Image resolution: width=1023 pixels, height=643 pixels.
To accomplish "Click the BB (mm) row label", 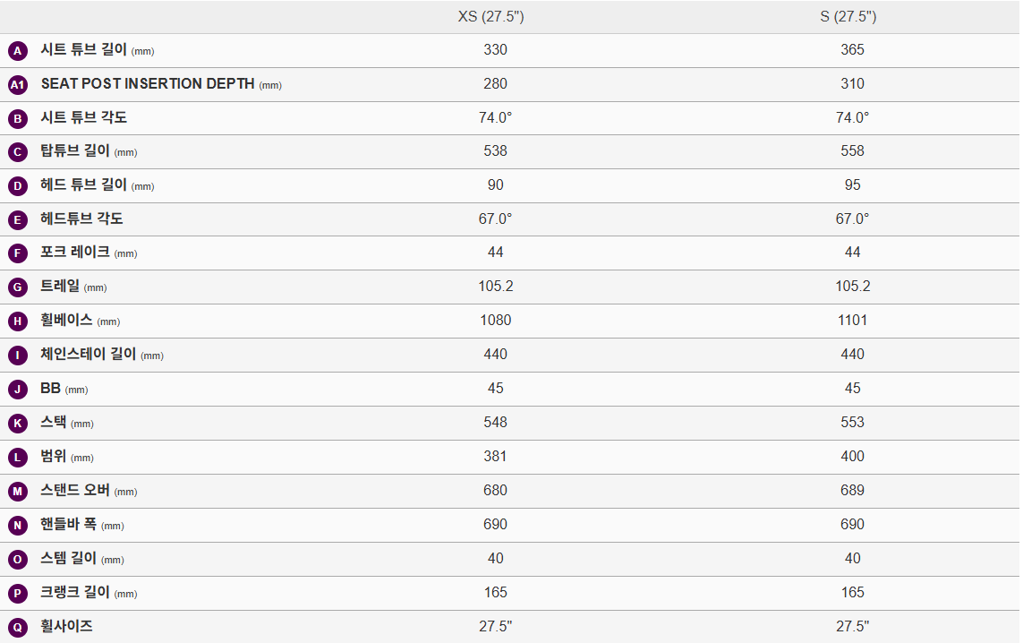I will point(64,389).
